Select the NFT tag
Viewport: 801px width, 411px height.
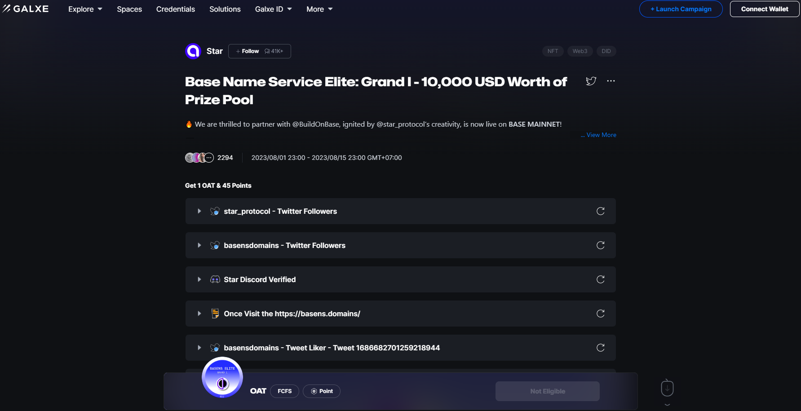(553, 51)
